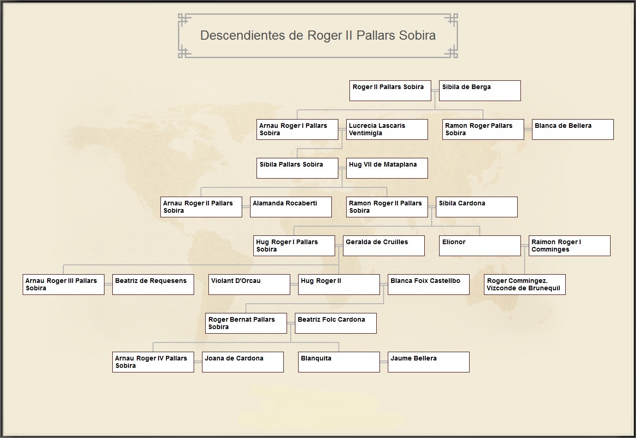Click the Sibila de Berga box
The width and height of the screenshot is (636, 438).
[x=479, y=90]
